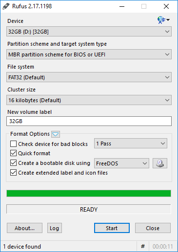Open the language selection globe icon
The height and width of the screenshot is (252, 178).
pos(163,20)
